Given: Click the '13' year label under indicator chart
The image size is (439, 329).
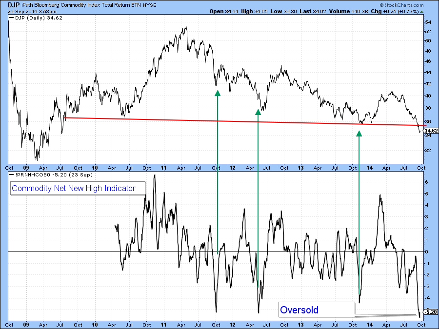Looking at the screenshot, I should point(300,325).
